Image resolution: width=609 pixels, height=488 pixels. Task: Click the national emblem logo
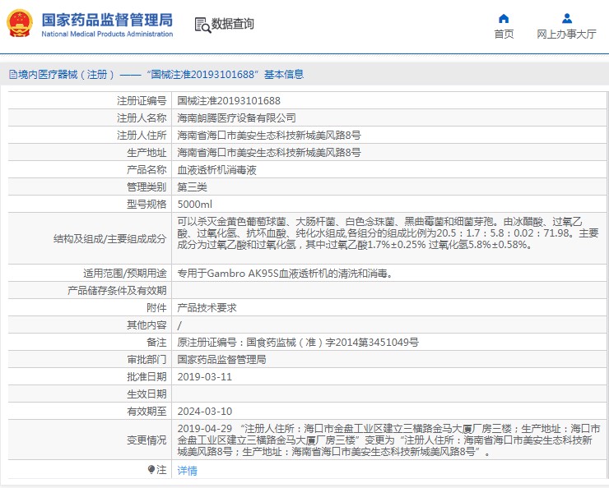click(x=20, y=24)
